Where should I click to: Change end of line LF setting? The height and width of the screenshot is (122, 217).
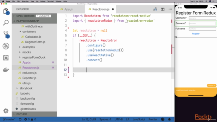(127, 119)
